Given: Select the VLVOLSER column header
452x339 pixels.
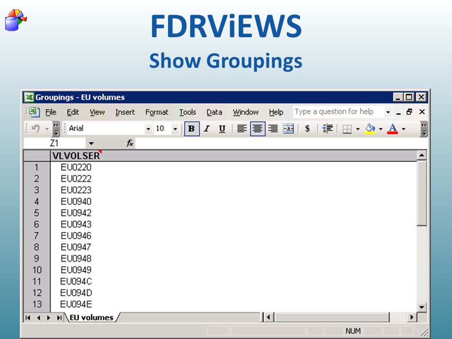Looking at the screenshot, I should [76, 156].
